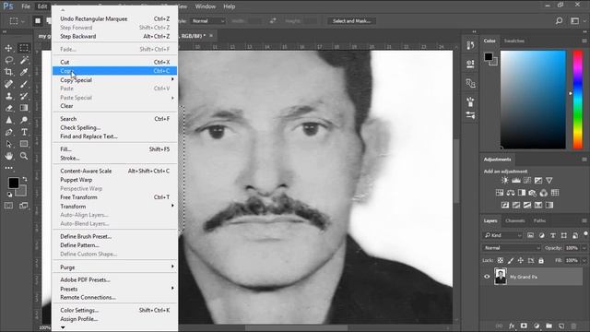Create a new group folder
590x332 pixels.
point(549,326)
